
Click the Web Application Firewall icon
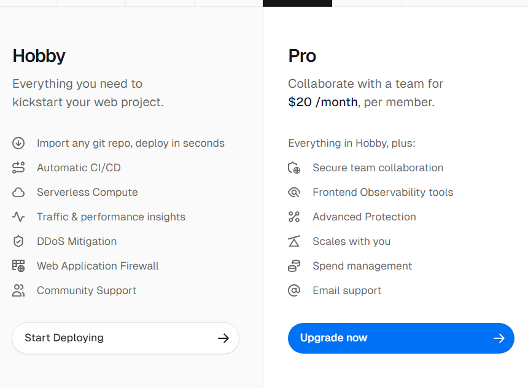coord(18,266)
